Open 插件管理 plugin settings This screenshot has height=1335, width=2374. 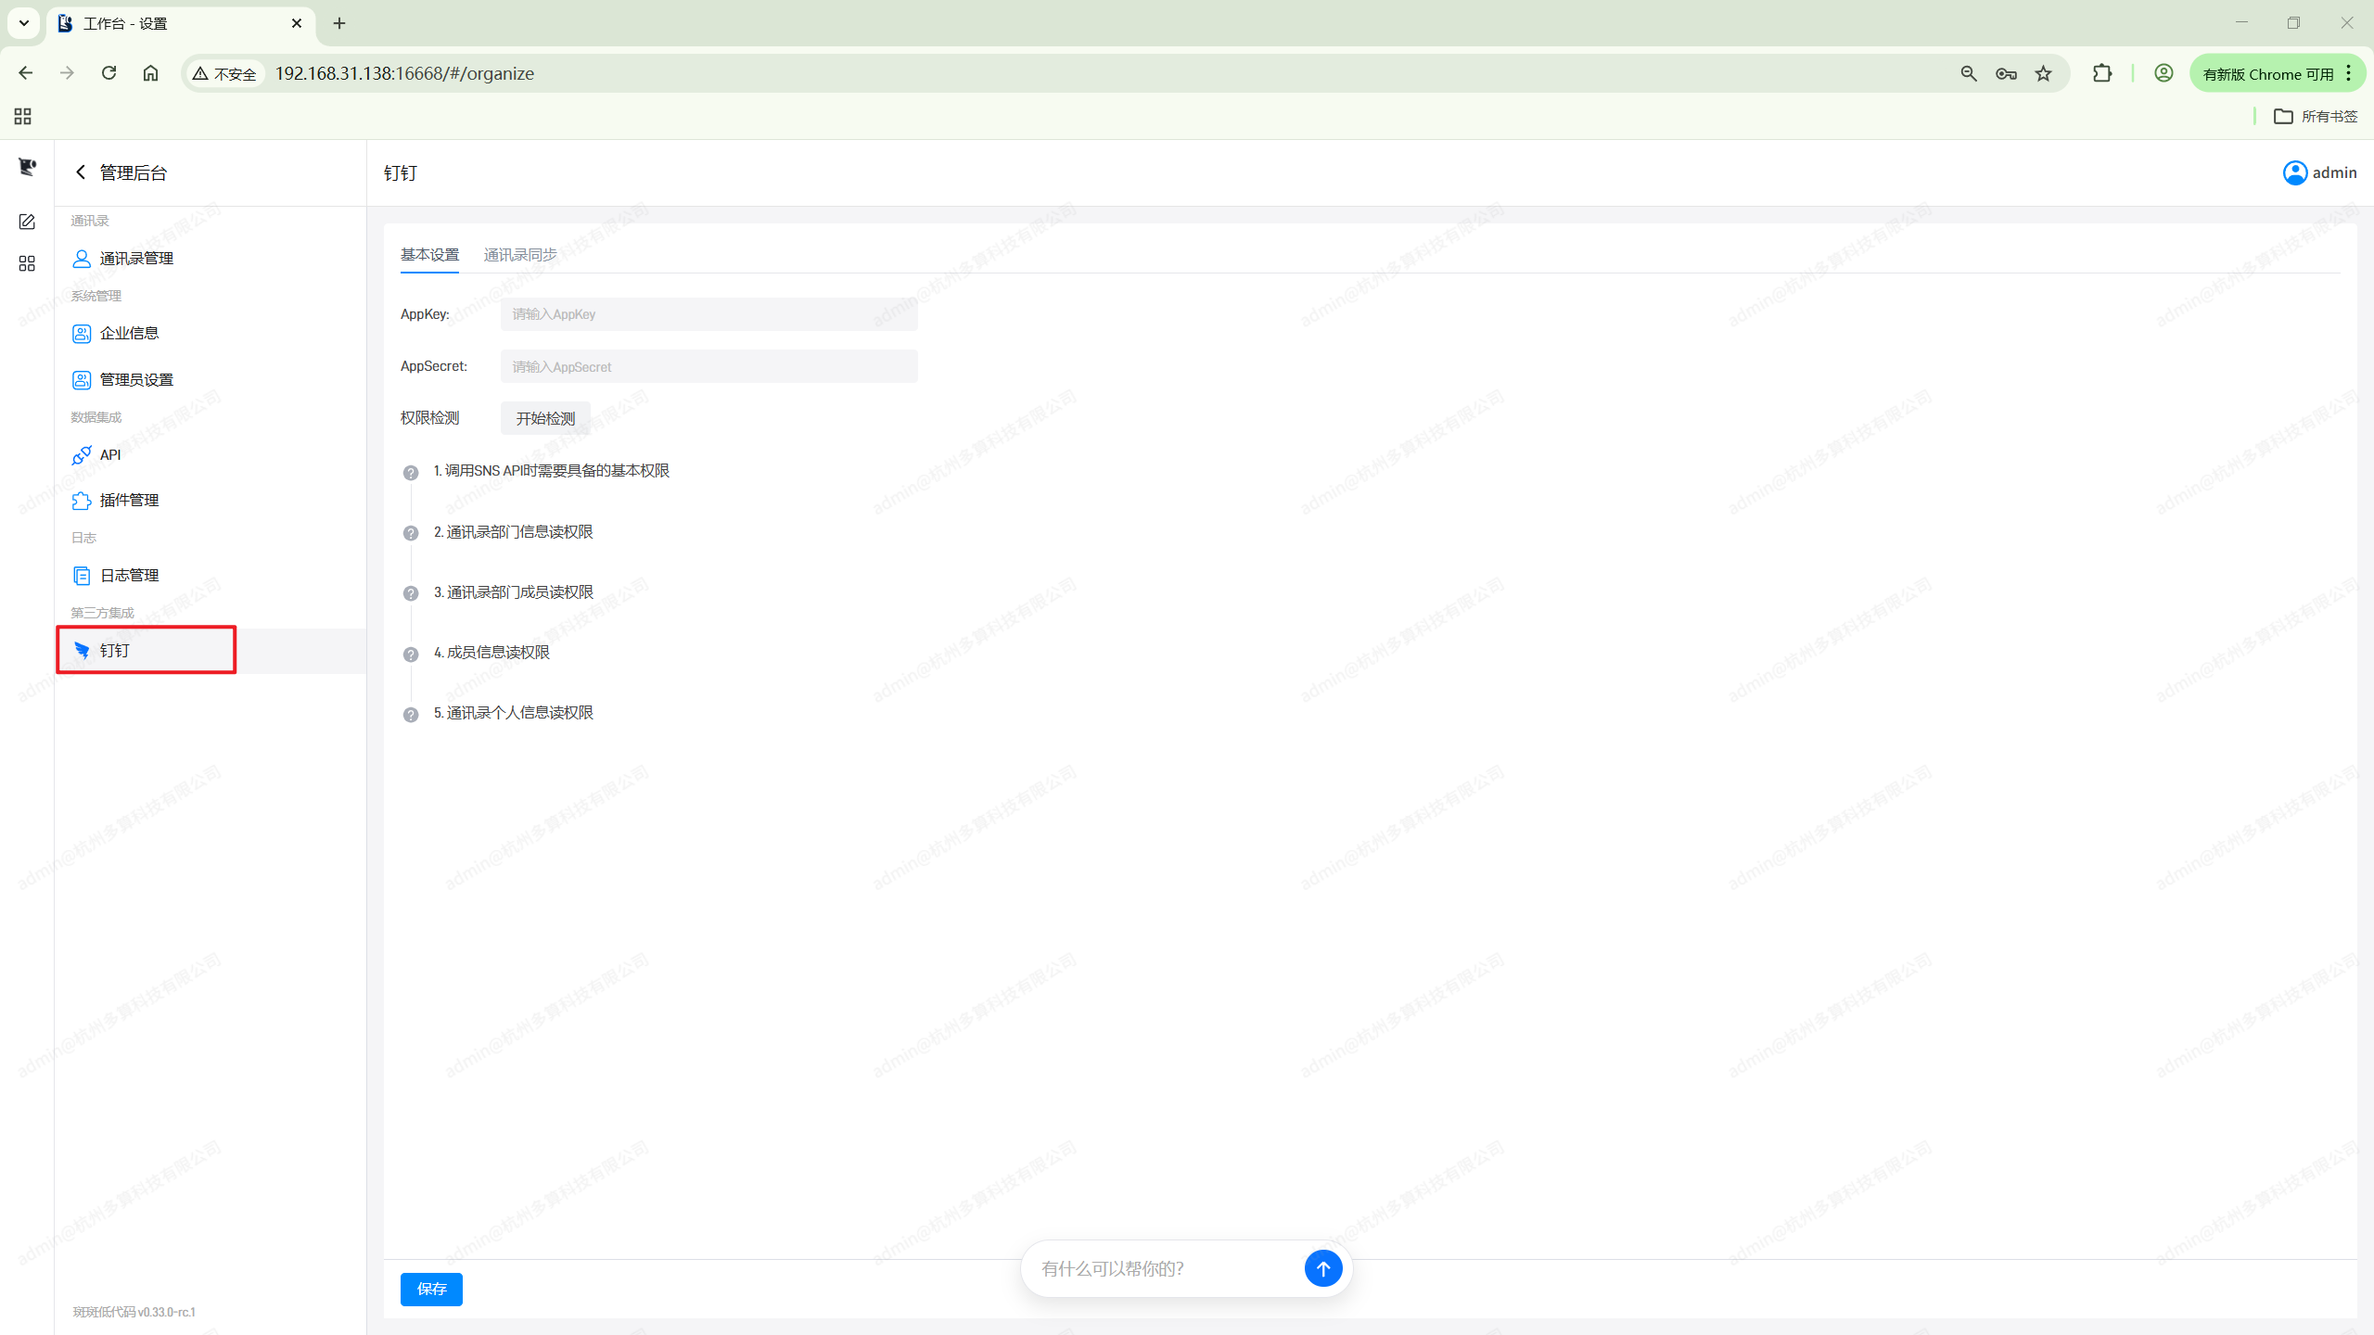[x=128, y=501]
